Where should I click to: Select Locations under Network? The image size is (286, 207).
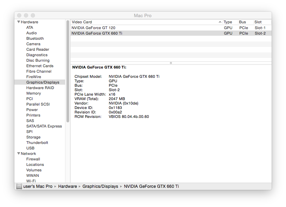[x=35, y=165]
